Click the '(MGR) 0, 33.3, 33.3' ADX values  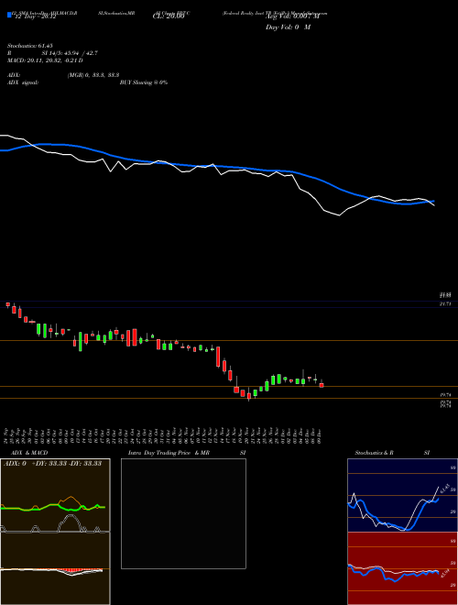(93, 75)
